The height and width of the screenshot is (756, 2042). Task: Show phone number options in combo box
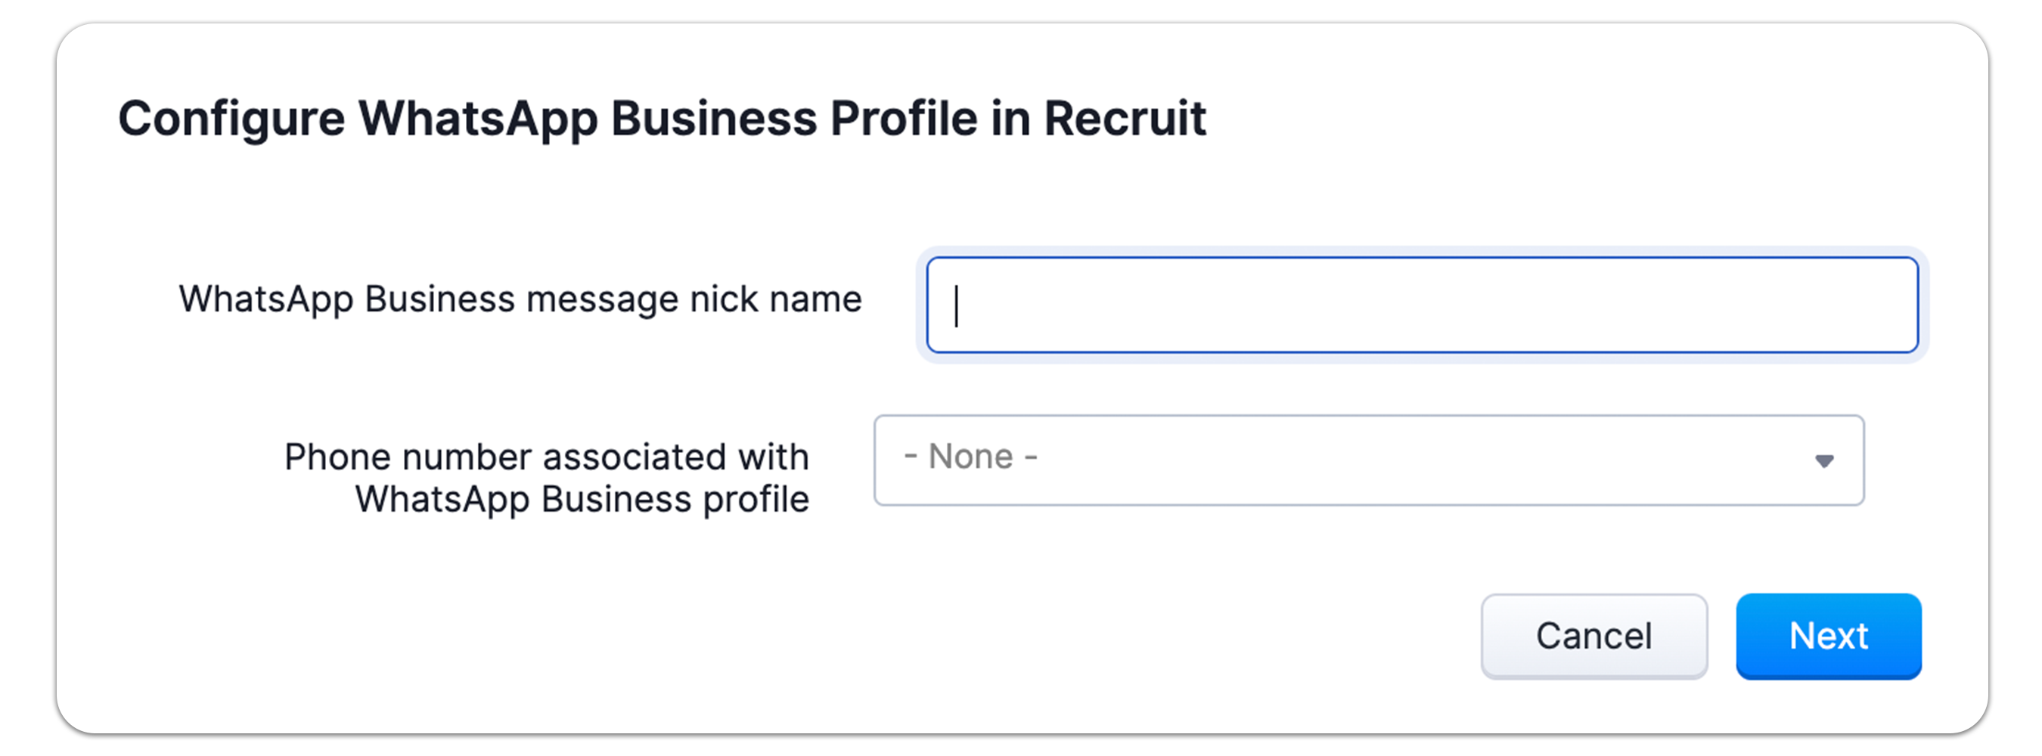(x=1368, y=460)
